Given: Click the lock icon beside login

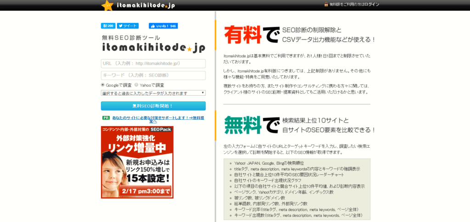Looking at the screenshot, I should [326, 5].
